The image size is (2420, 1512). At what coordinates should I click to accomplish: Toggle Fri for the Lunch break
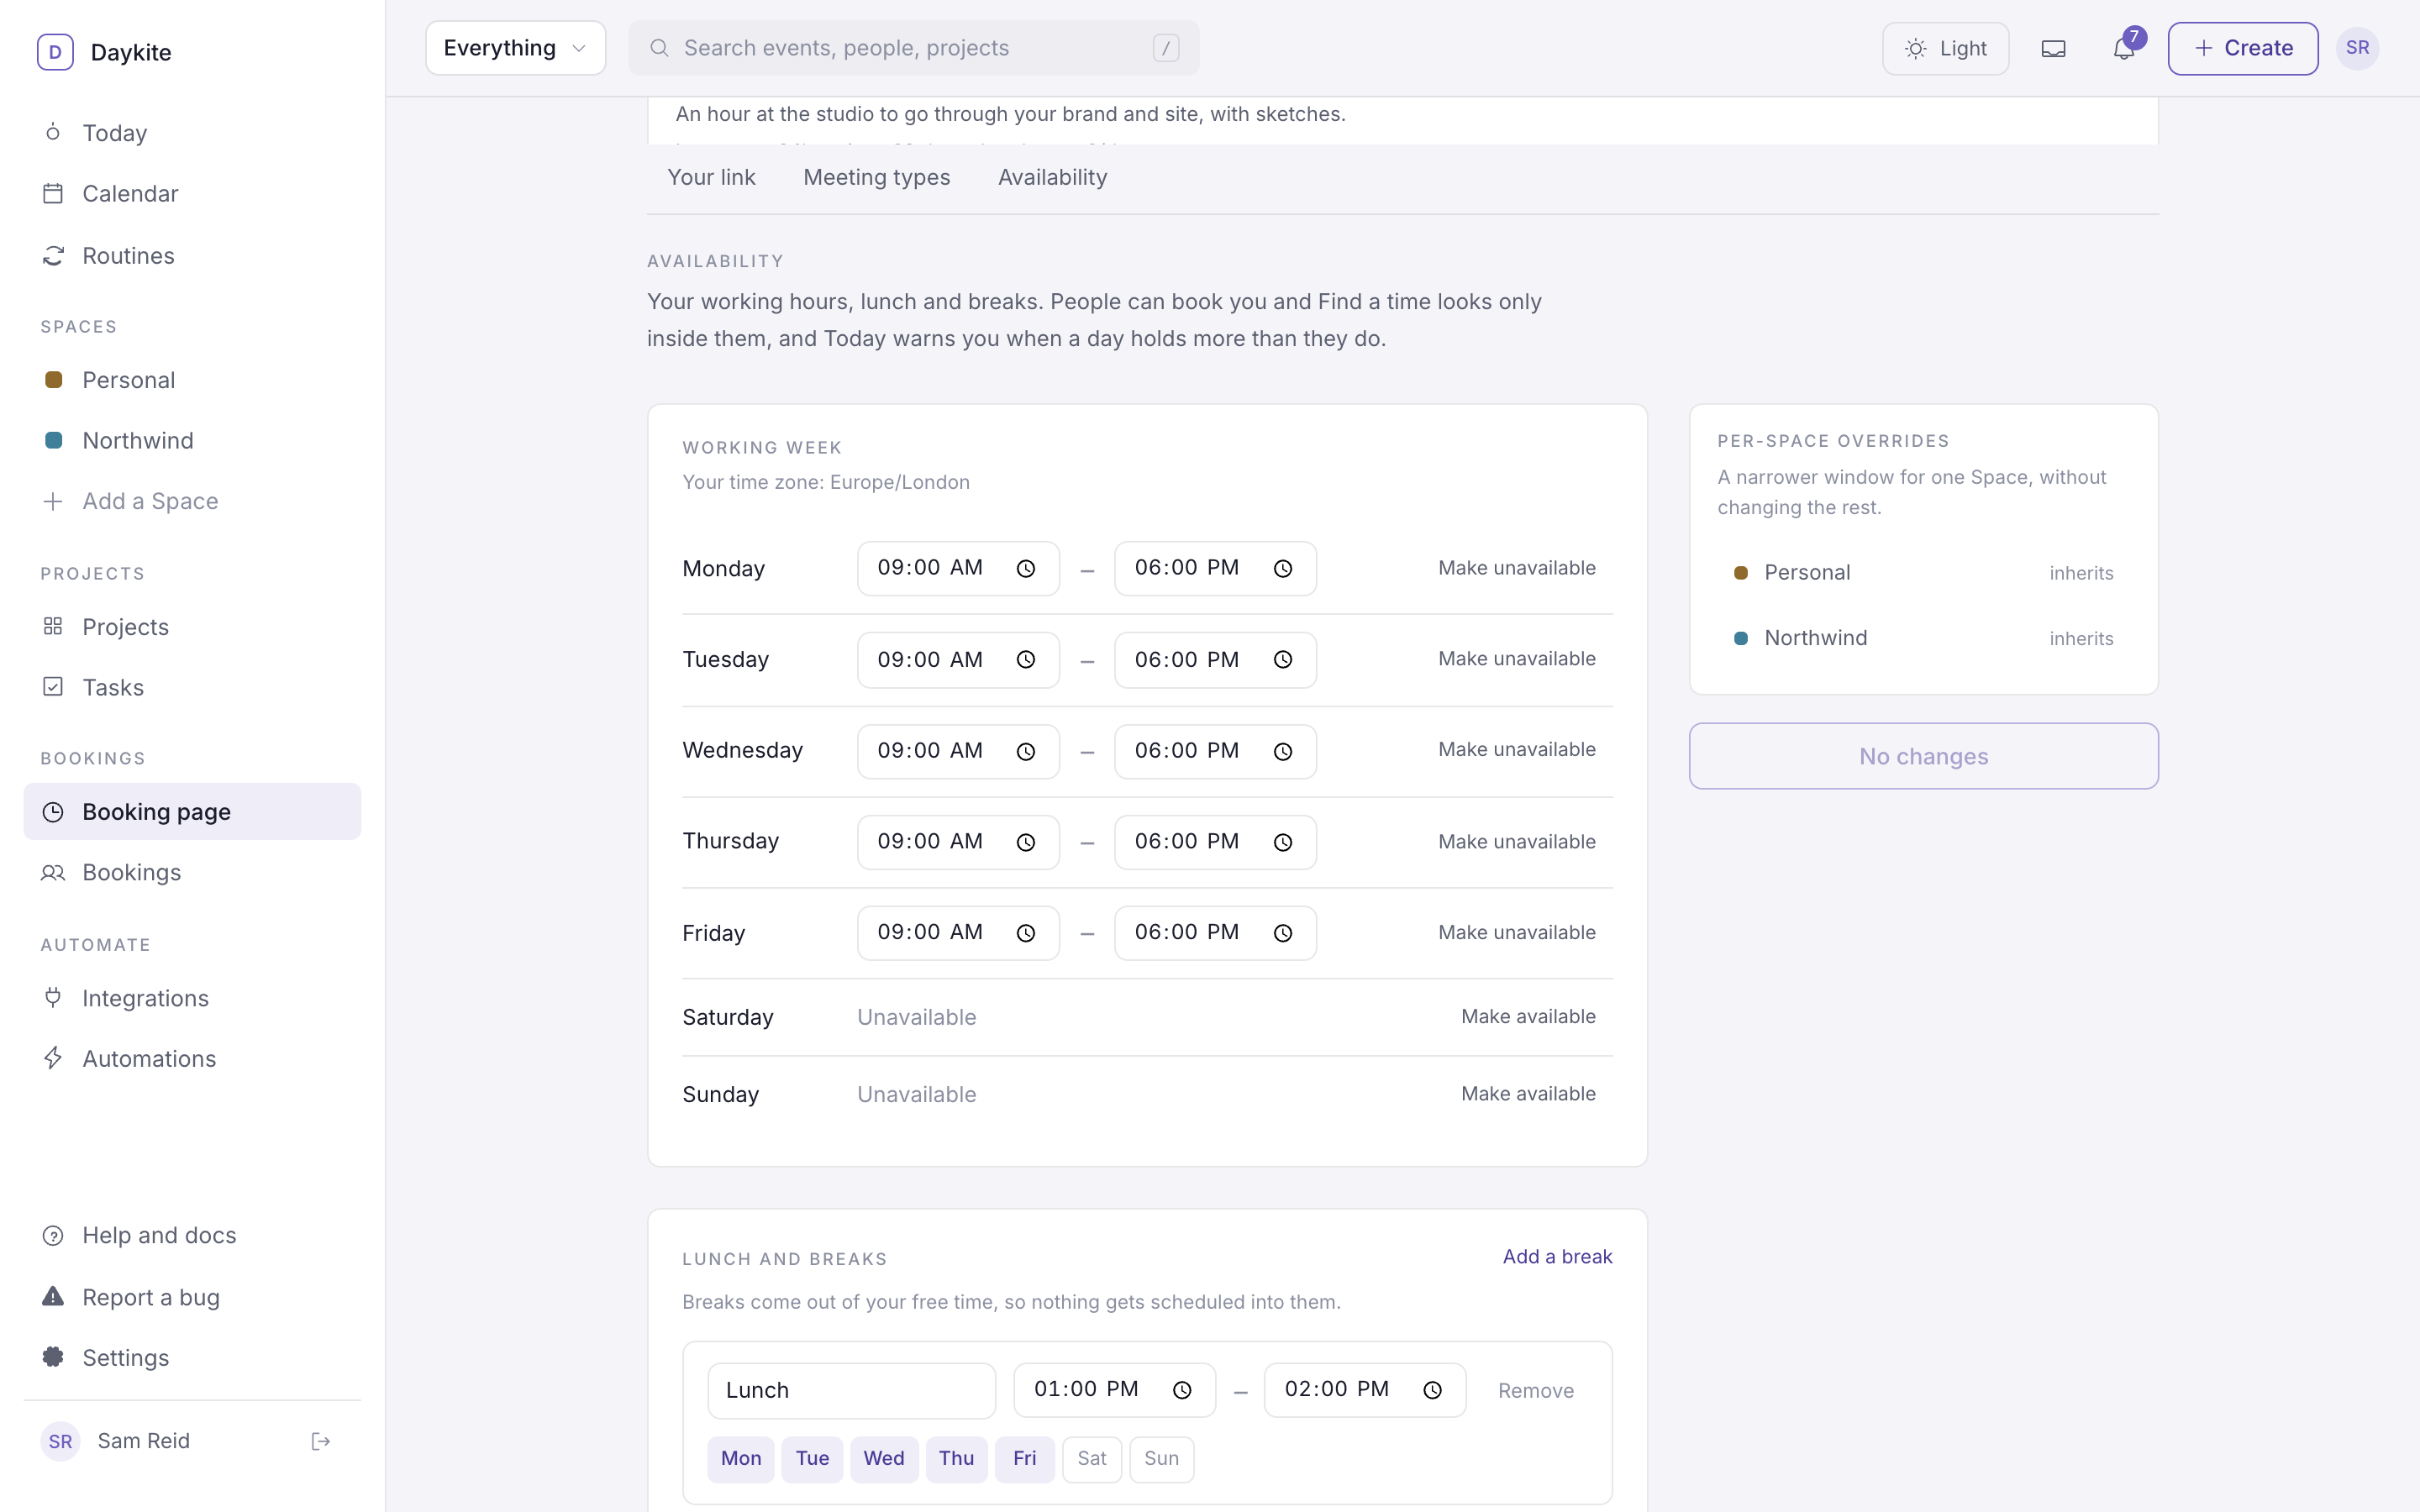[x=1025, y=1459]
